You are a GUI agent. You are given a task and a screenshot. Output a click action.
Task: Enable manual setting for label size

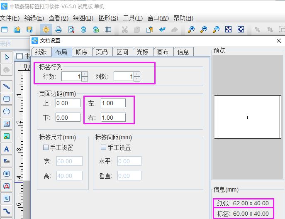(x=46, y=147)
